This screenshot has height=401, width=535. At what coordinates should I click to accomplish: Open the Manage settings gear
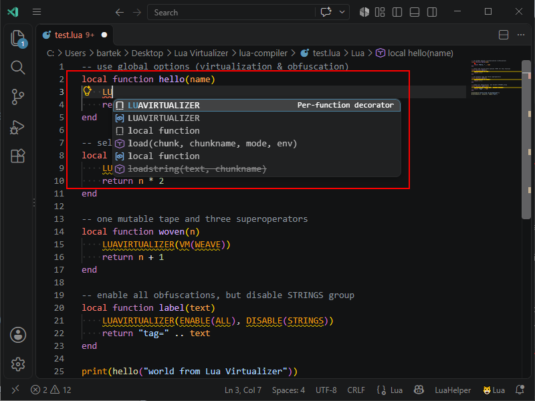18,364
